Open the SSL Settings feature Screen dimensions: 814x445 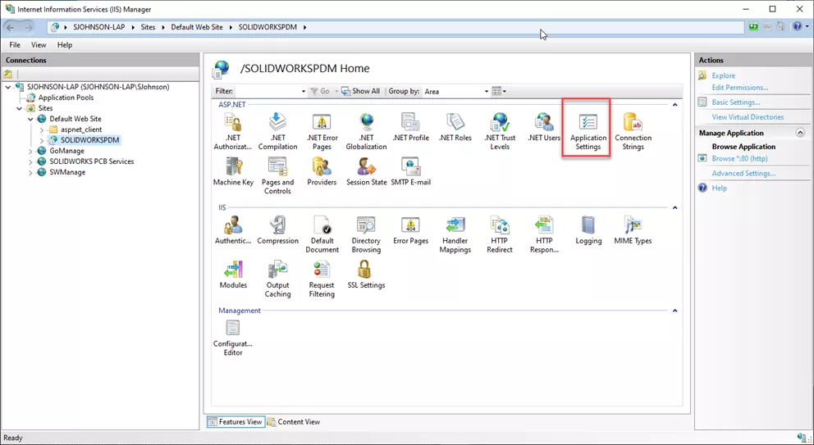[366, 275]
